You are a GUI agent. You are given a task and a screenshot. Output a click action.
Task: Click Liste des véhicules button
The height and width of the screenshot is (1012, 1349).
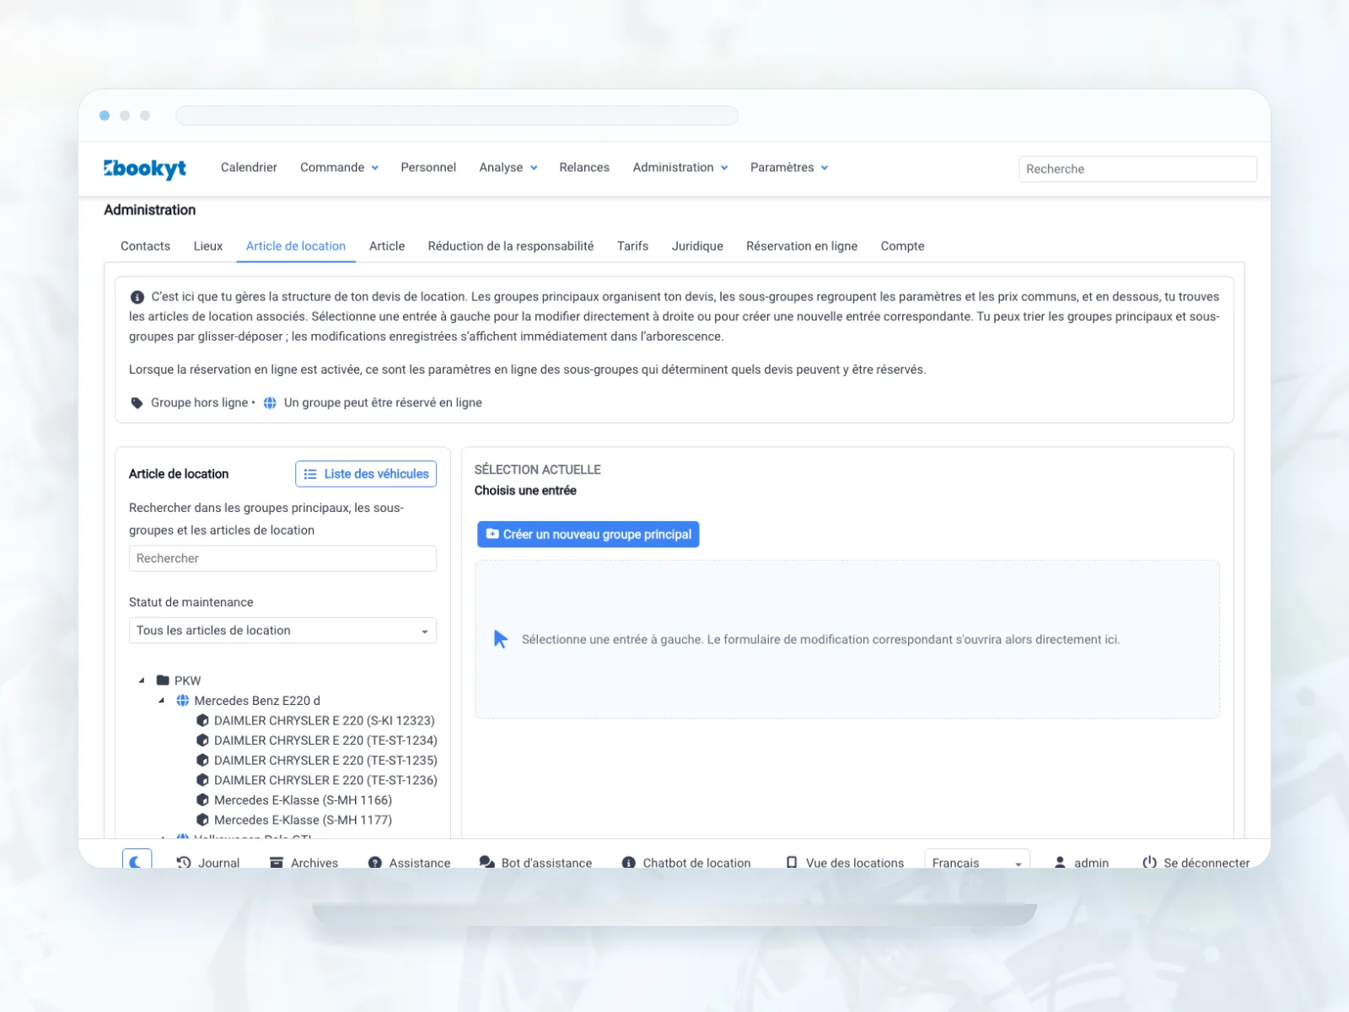[x=366, y=474]
